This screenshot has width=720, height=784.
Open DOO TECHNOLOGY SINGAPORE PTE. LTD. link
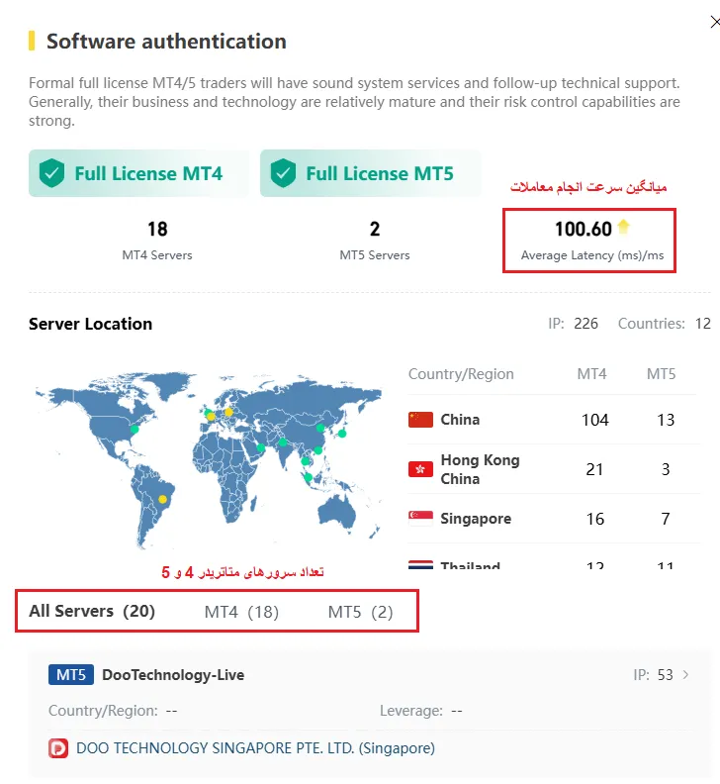tap(255, 748)
